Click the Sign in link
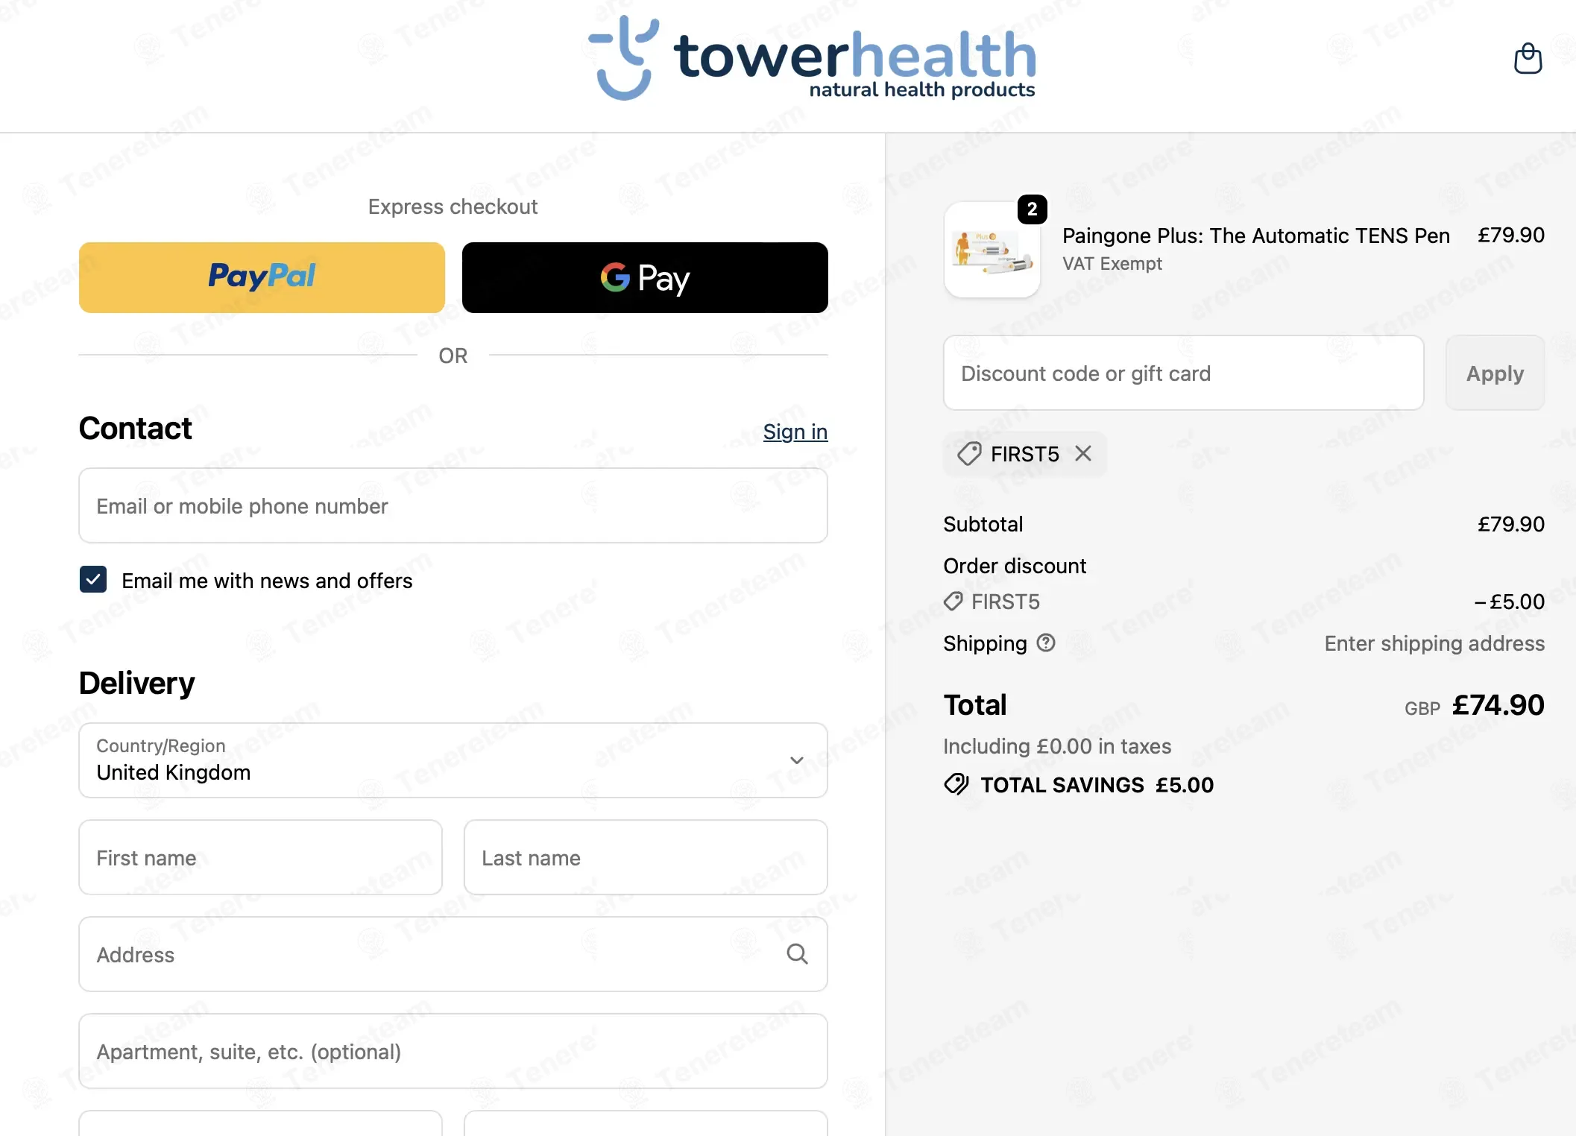Viewport: 1576px width, 1136px height. (795, 432)
